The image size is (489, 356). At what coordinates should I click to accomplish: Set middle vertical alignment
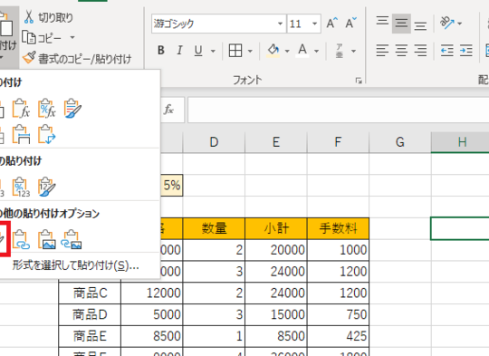(401, 23)
